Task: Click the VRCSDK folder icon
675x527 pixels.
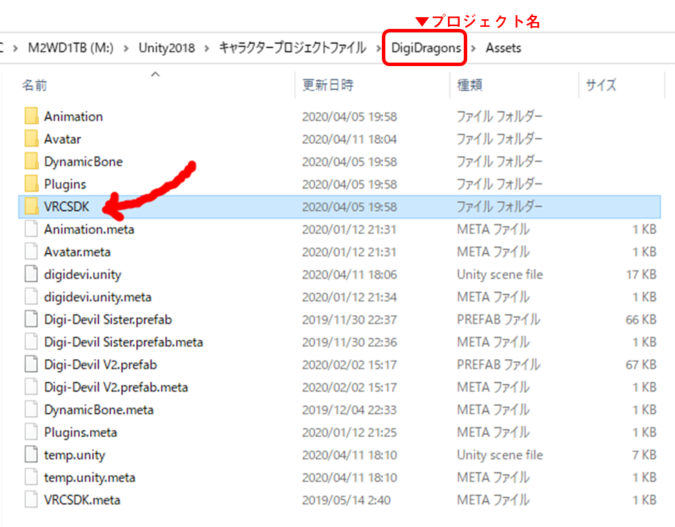Action: tap(31, 206)
